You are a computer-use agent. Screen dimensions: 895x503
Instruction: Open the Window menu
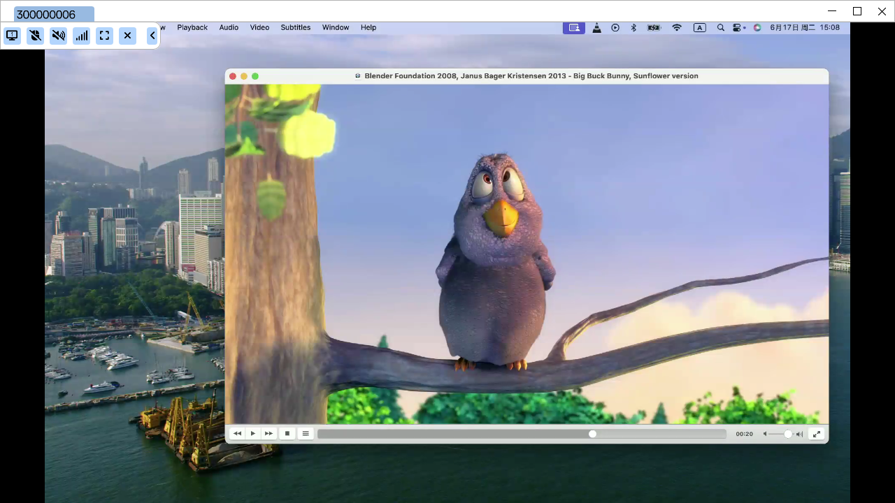pos(336,27)
